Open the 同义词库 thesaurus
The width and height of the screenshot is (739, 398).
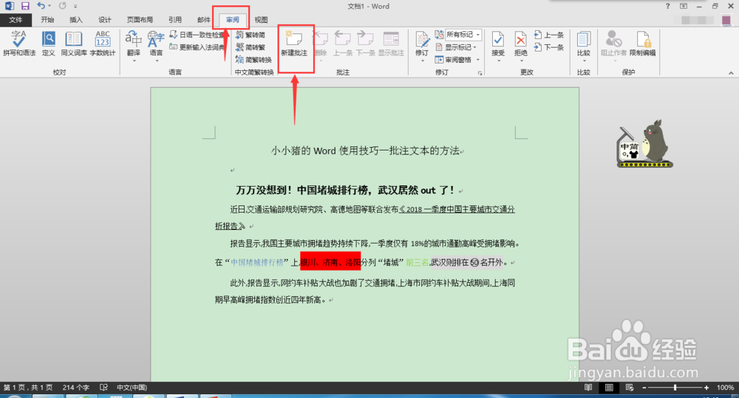coord(73,44)
